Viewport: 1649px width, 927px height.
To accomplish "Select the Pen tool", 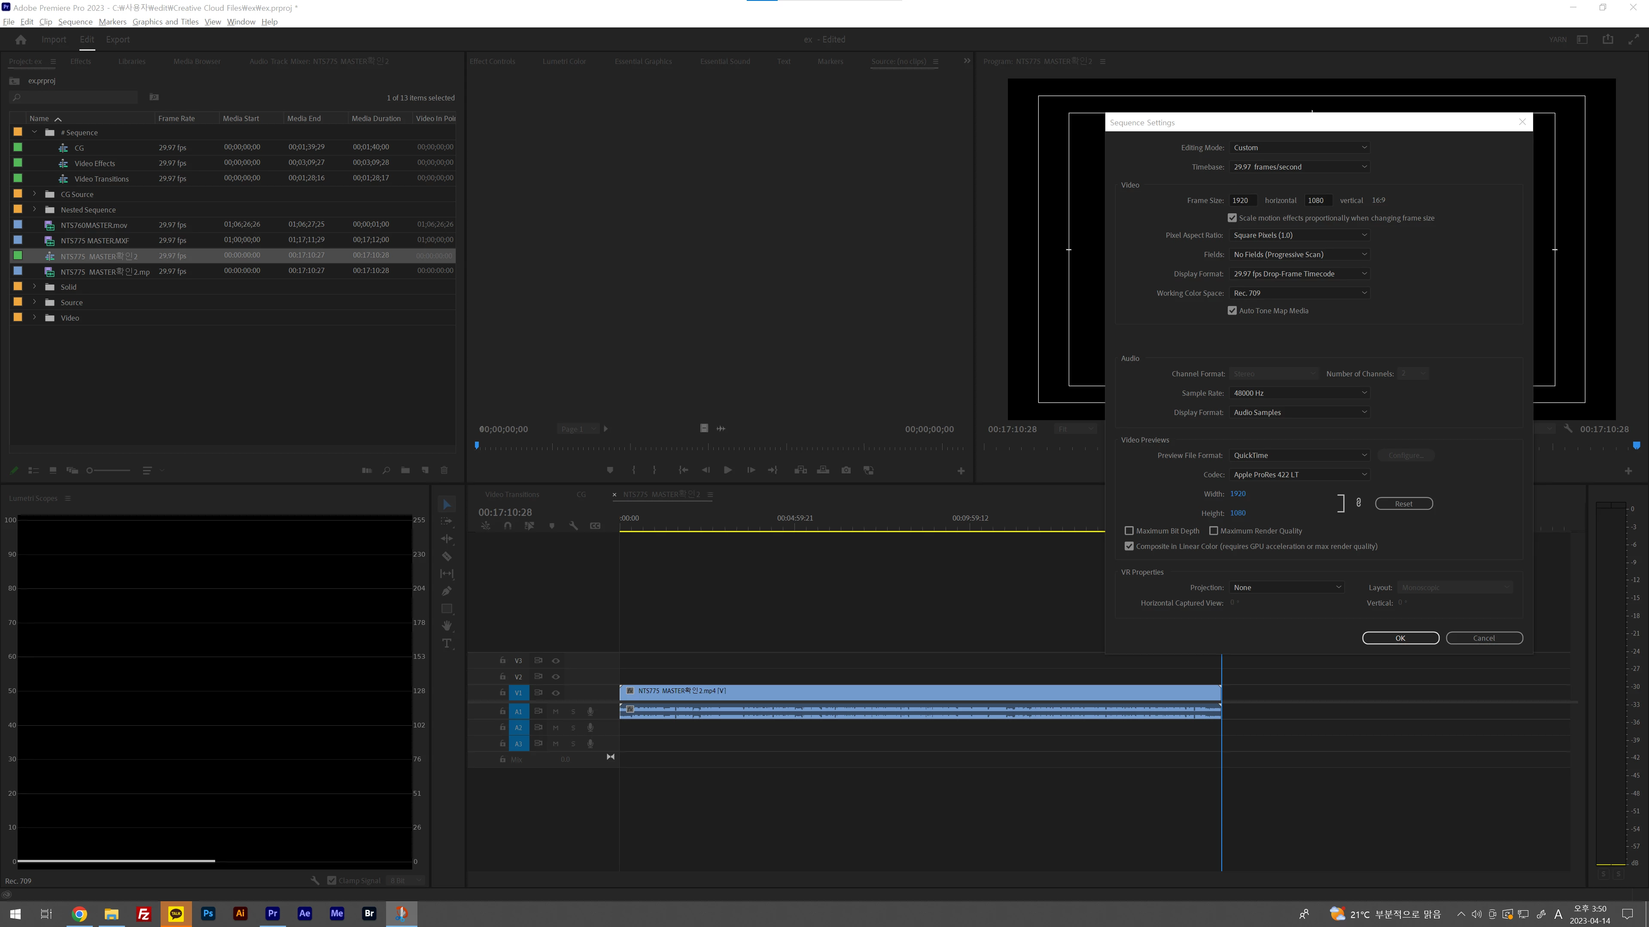I will [x=447, y=591].
